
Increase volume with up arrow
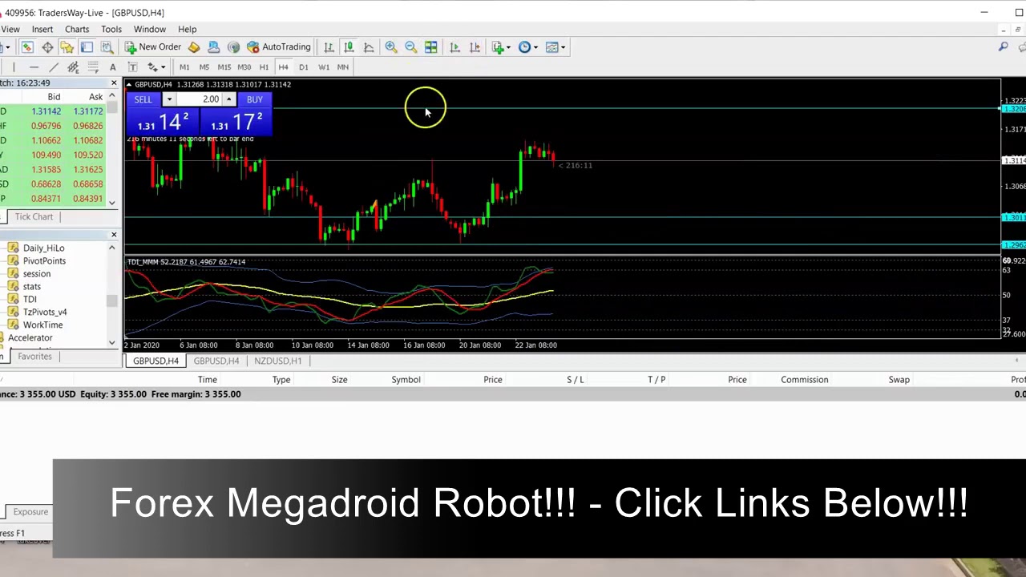(228, 99)
